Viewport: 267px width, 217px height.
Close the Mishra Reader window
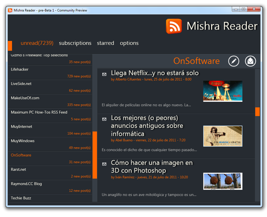[x=254, y=9]
